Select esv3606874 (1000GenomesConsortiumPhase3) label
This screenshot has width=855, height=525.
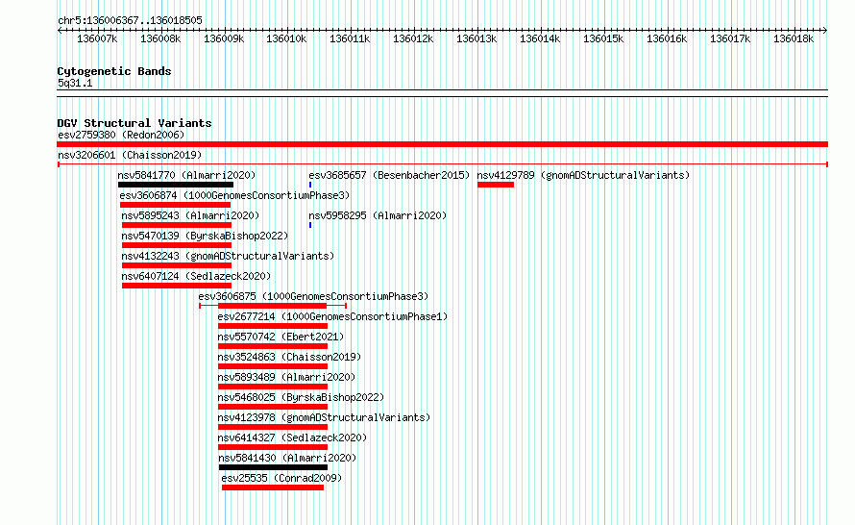tap(234, 195)
